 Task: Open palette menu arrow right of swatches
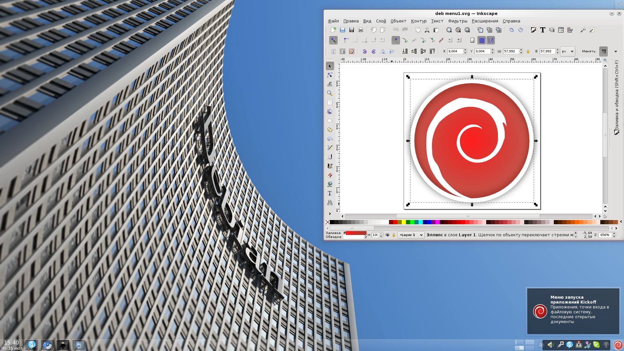tap(621, 222)
